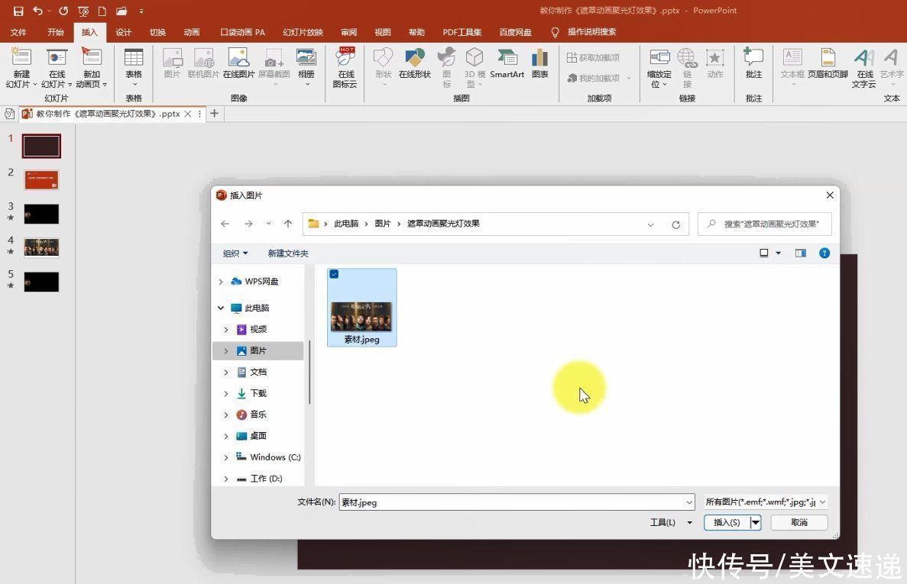Open the 组织 organize dropdown
Screen dimensions: 907x584
235,253
